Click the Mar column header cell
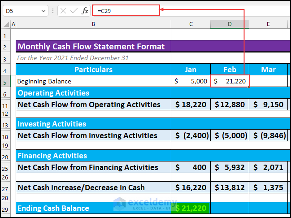The height and width of the screenshot is (218, 291). click(x=268, y=70)
